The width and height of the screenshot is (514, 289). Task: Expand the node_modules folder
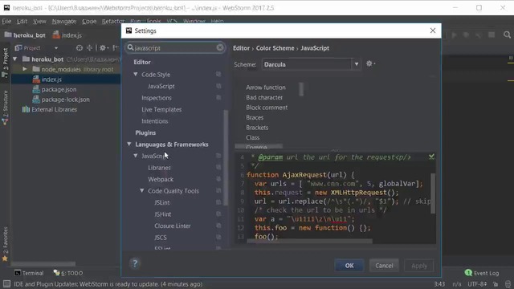click(x=25, y=69)
